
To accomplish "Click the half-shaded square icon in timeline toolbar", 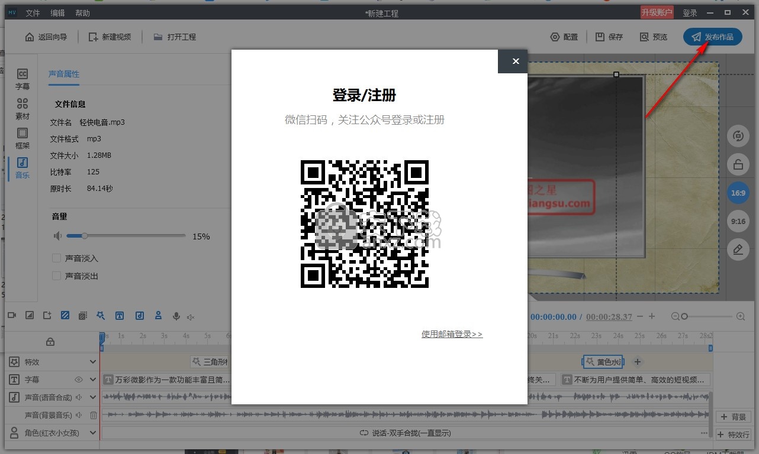I will coord(30,316).
